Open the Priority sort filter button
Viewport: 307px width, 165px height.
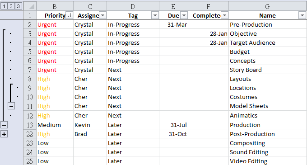70,15
